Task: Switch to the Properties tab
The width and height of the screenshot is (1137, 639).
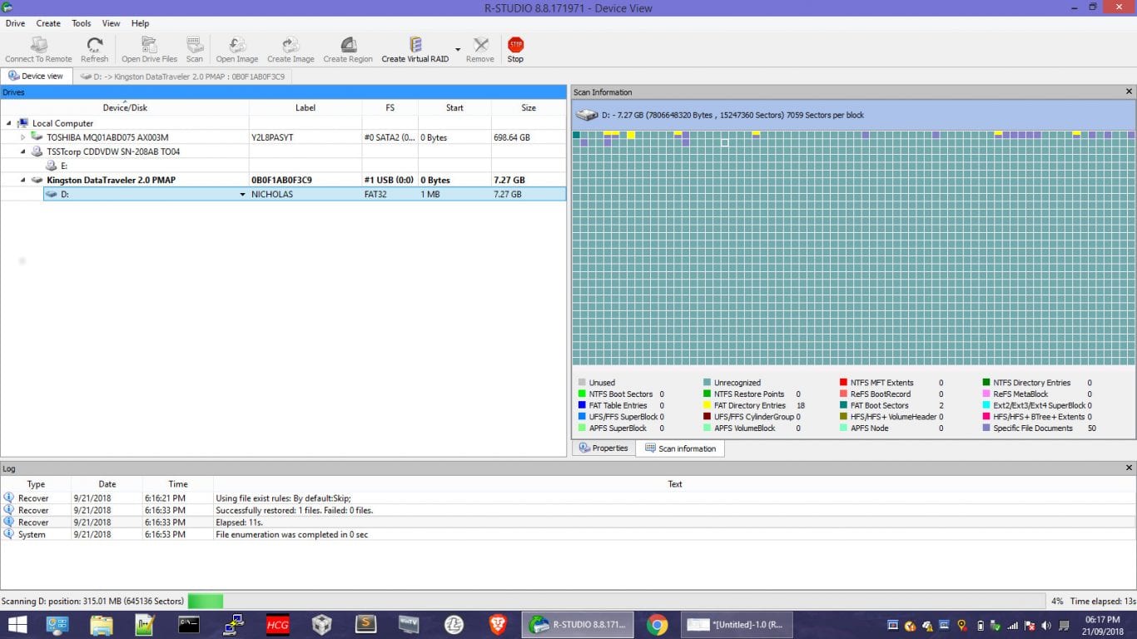Action: click(603, 448)
